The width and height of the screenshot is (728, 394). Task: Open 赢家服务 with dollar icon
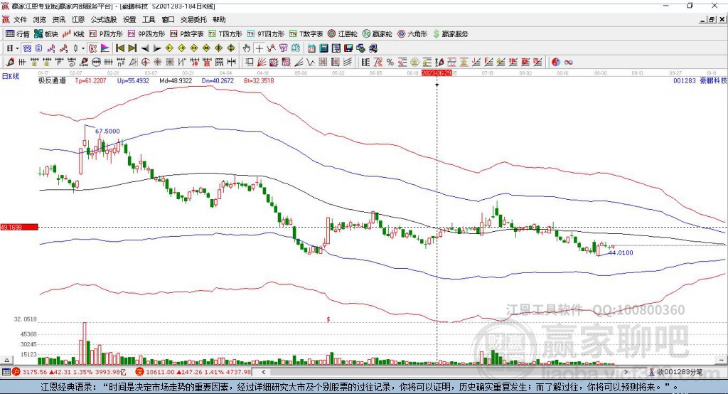point(450,34)
